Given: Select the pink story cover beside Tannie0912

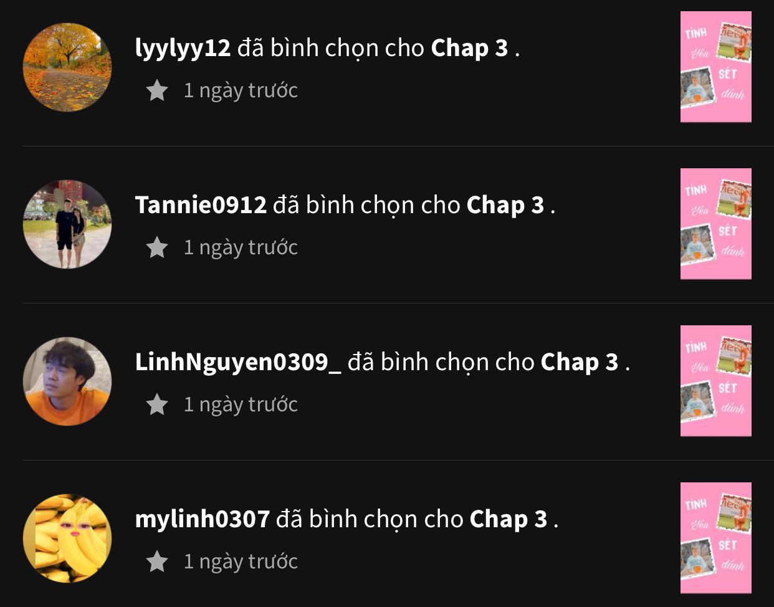Looking at the screenshot, I should (x=716, y=224).
